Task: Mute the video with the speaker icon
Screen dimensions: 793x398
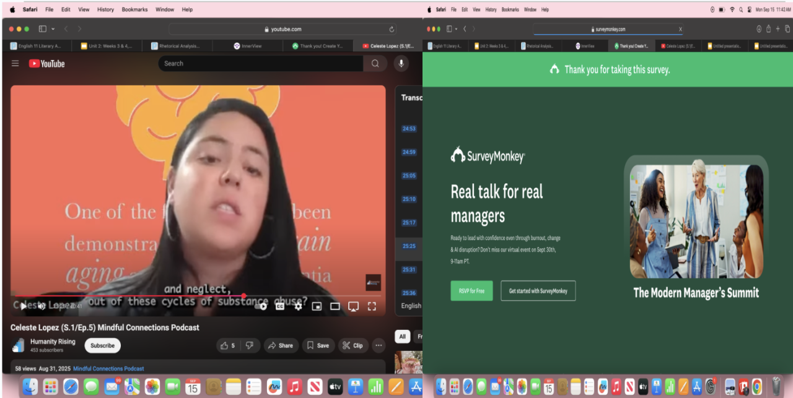Action: pyautogui.click(x=42, y=306)
